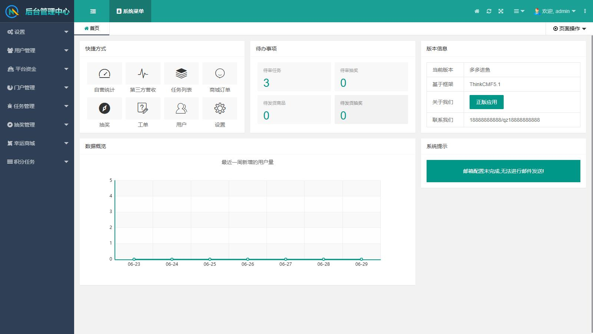The width and height of the screenshot is (593, 334).
Task: Open the 页面操作 dropdown
Action: (x=569, y=28)
